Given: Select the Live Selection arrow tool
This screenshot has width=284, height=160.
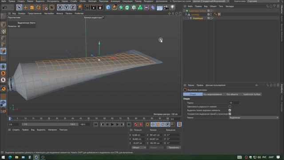Looking at the screenshot, I should 19,8.
